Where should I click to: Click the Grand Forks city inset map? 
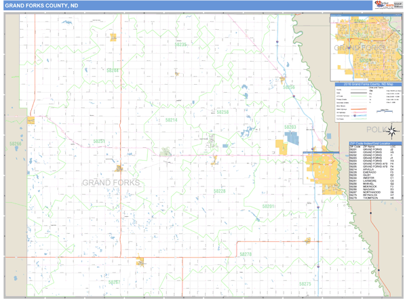click(365, 47)
